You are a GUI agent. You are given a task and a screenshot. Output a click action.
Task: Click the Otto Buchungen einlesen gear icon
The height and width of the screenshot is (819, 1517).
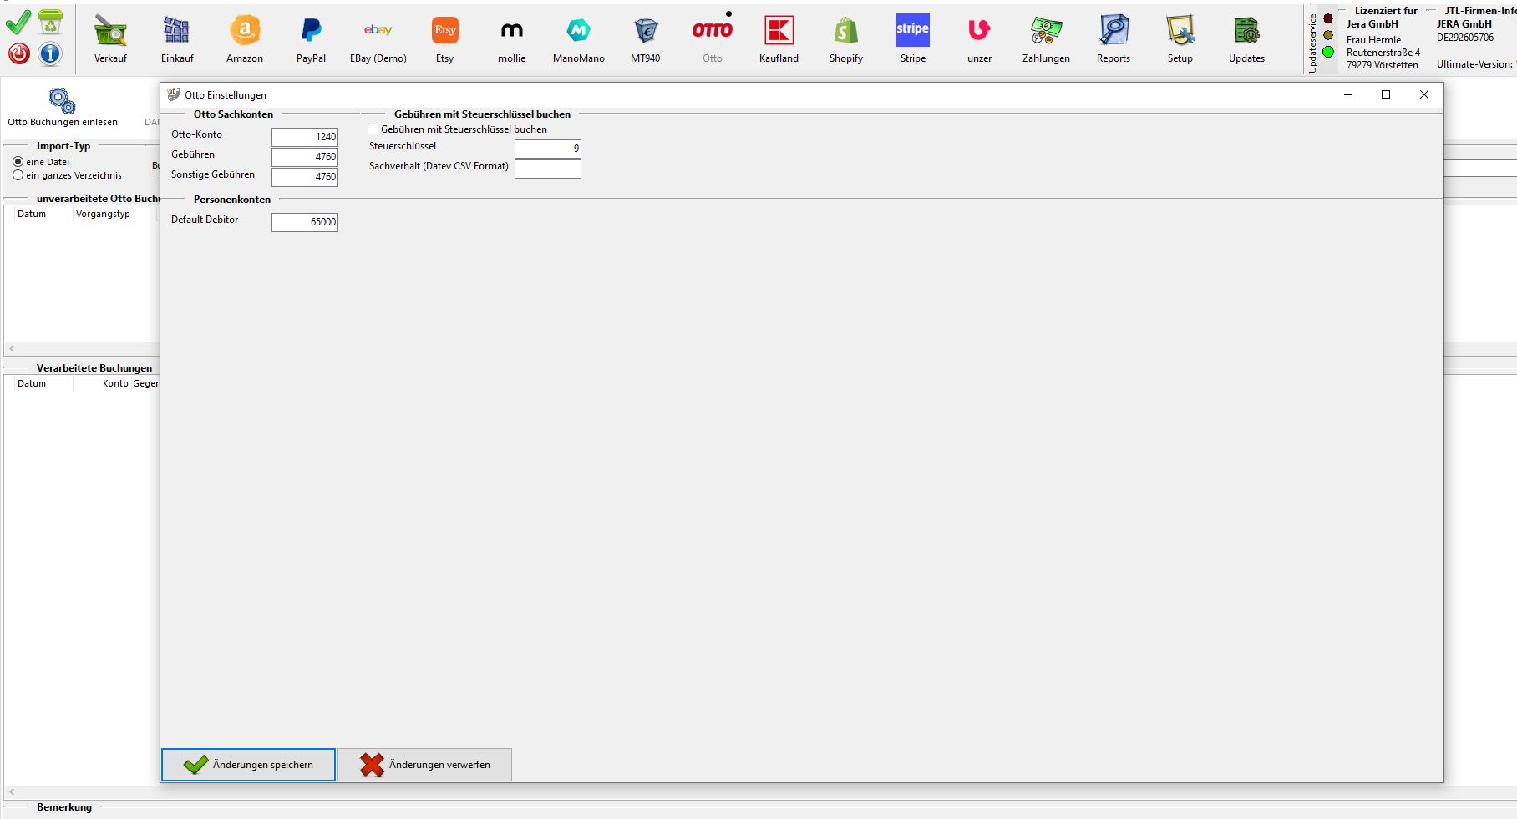point(63,101)
